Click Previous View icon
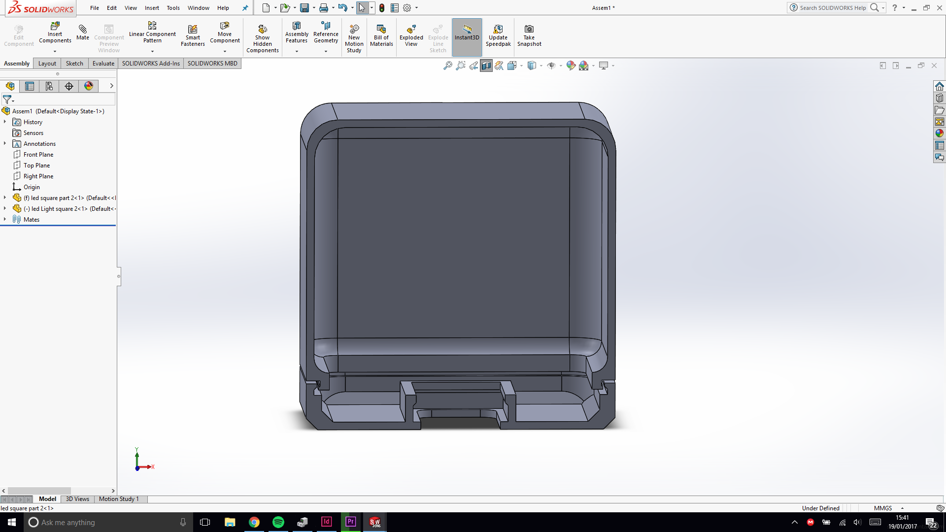946x532 pixels. coord(473,66)
